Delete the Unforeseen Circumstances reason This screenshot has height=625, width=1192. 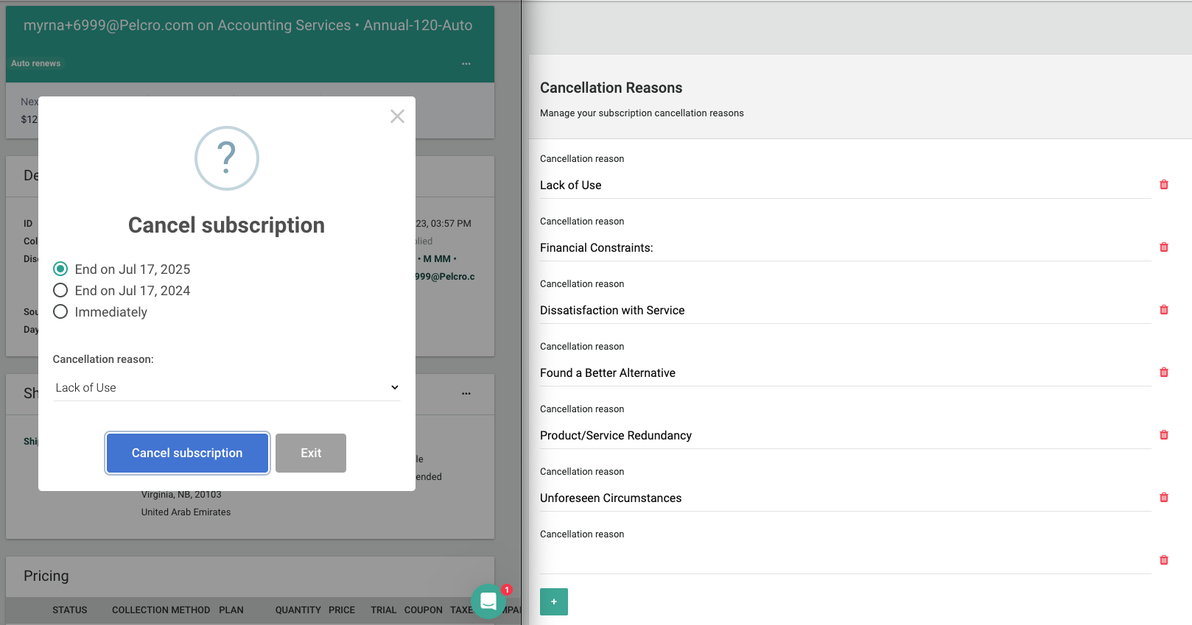coord(1164,498)
